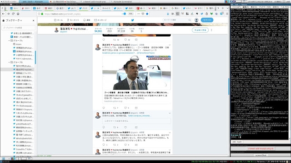Open a new Firefox tab with plus
291x163 pixels.
click(223, 8)
